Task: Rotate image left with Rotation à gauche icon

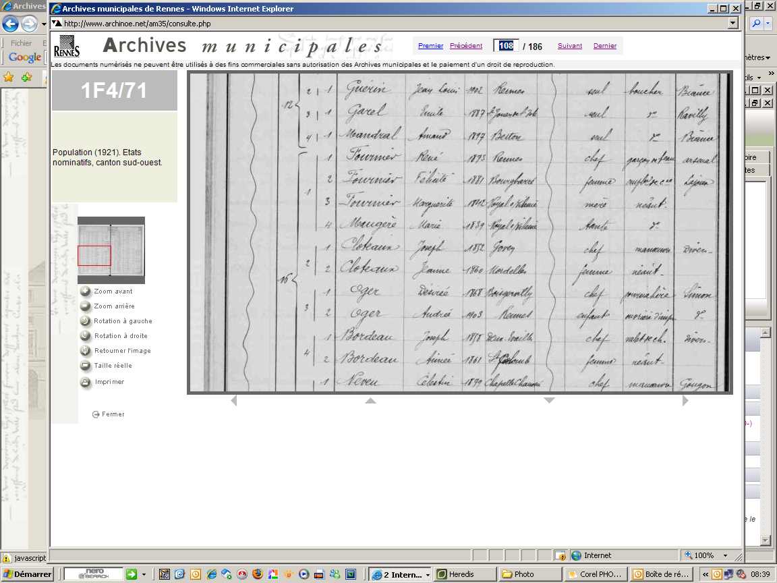Action: pos(86,321)
